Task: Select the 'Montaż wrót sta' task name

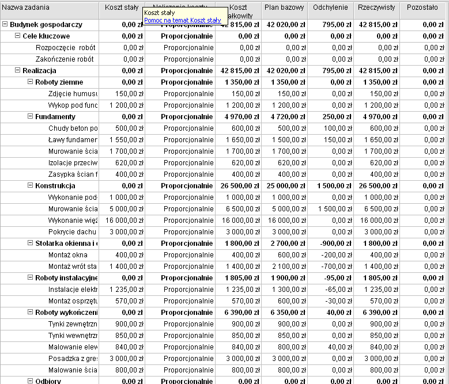Action: tap(73, 267)
